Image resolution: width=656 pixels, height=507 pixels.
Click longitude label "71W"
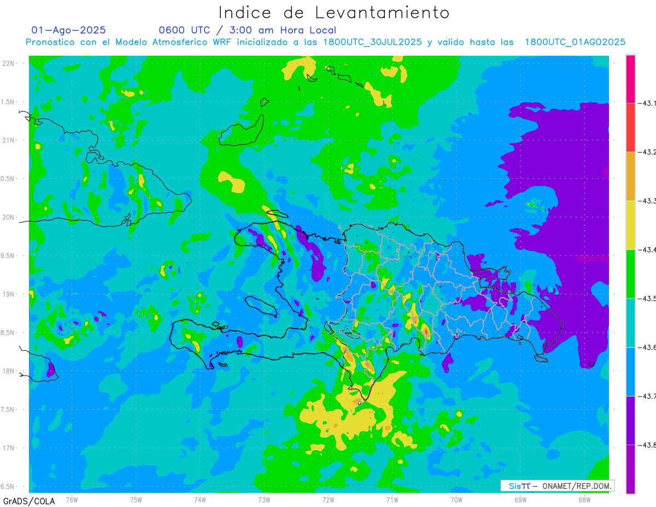[392, 499]
